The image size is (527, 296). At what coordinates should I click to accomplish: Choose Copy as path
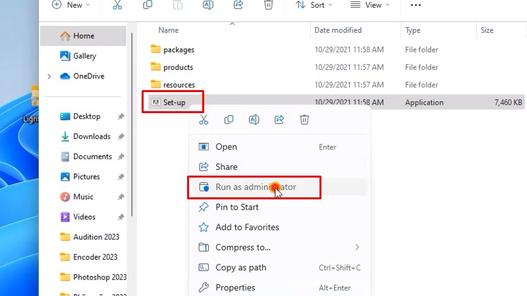tap(279, 268)
